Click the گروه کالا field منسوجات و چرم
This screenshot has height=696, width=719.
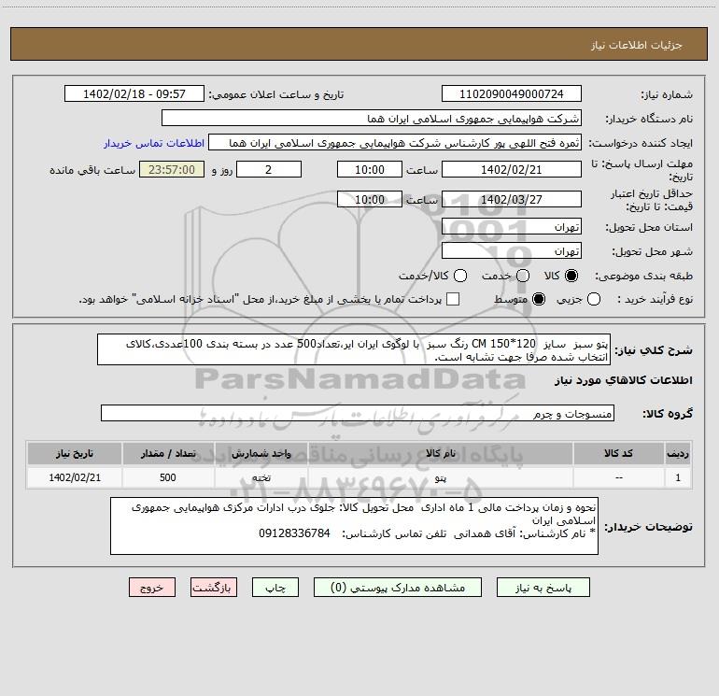[358, 413]
